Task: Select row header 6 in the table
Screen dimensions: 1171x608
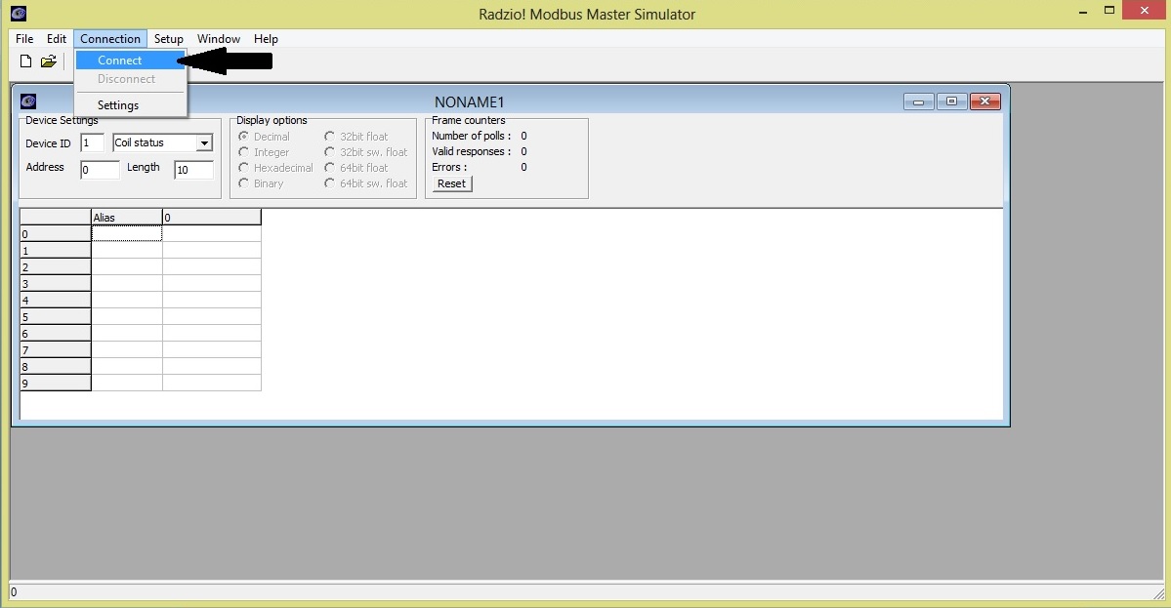Action: pos(56,334)
